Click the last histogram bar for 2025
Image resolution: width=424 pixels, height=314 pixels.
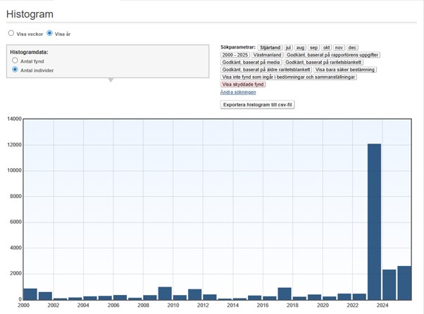pos(404,283)
